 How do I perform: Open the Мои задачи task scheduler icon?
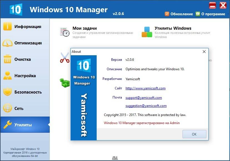65,32
